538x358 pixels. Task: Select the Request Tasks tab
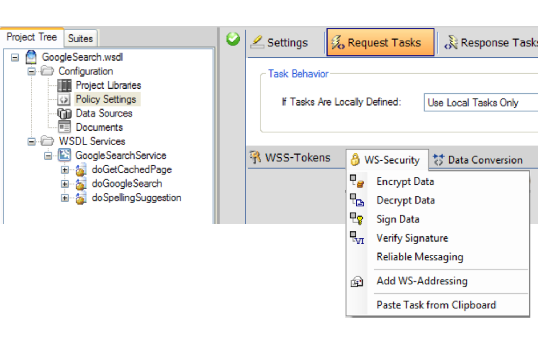(x=380, y=42)
